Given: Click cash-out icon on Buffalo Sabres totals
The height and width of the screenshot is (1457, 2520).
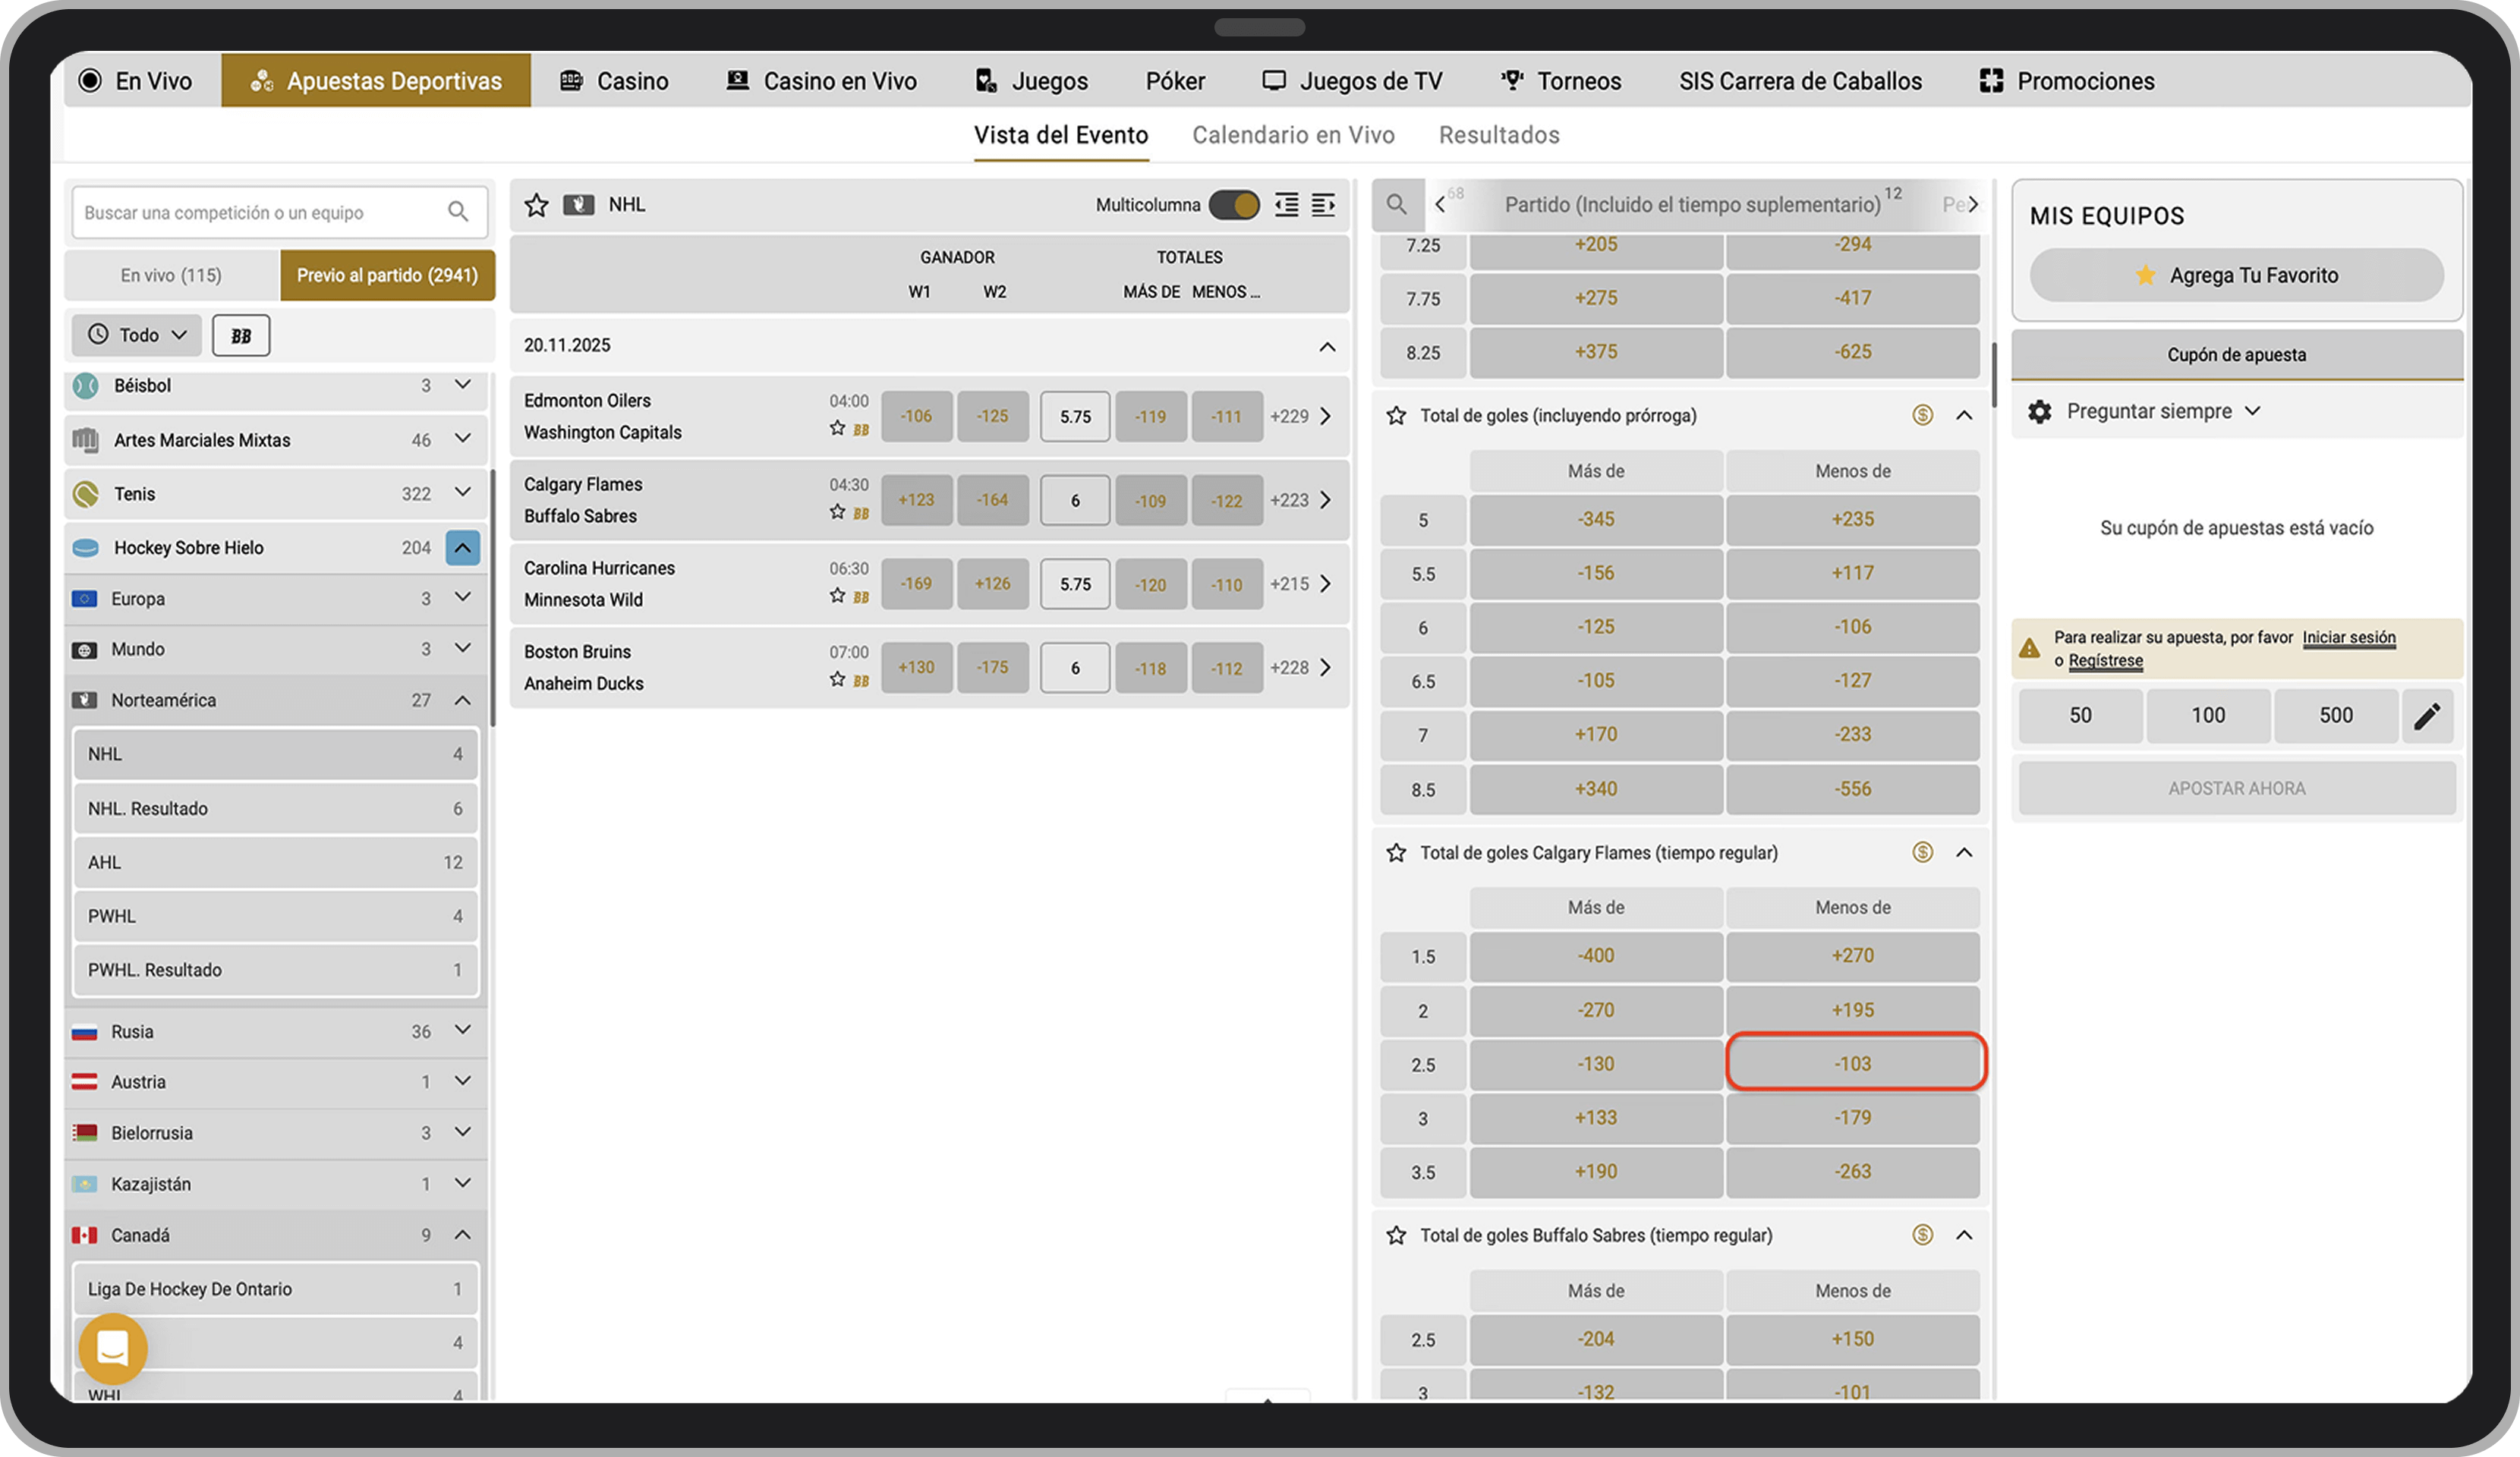Looking at the screenshot, I should (1922, 1235).
